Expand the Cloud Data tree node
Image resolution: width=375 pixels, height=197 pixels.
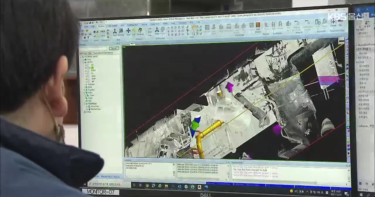pos(87,106)
